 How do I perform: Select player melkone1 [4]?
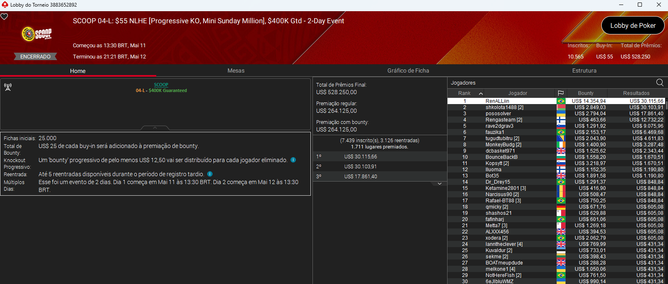(557, 269)
